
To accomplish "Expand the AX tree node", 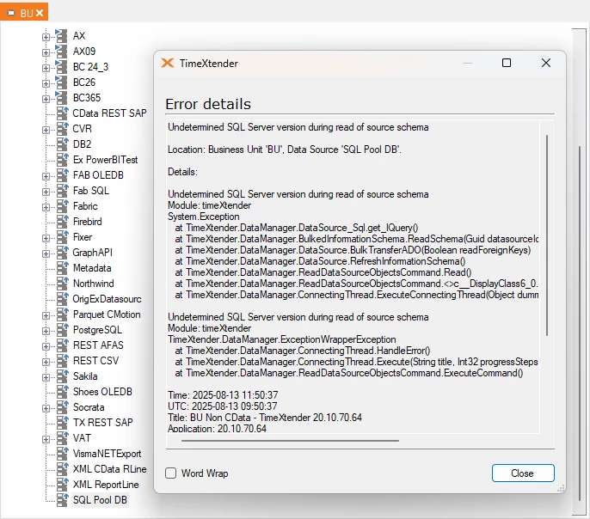I will (46, 37).
